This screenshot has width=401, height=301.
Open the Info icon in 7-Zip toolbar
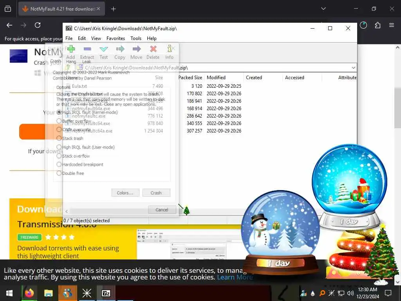pos(169,48)
